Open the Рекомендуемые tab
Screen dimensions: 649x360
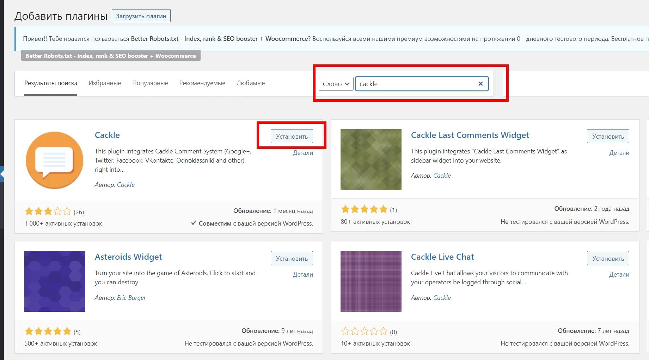[202, 83]
